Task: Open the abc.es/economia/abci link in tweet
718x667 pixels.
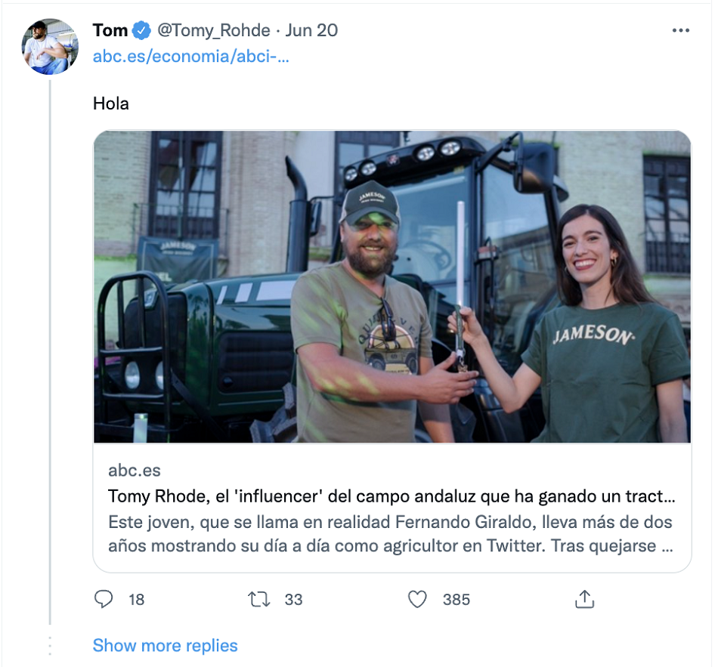Action: coord(190,57)
